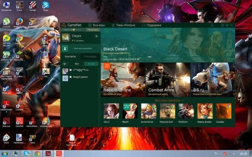This screenshot has height=157, width=252.
Task: Open the Black Desert banner title
Action: tap(115, 49)
